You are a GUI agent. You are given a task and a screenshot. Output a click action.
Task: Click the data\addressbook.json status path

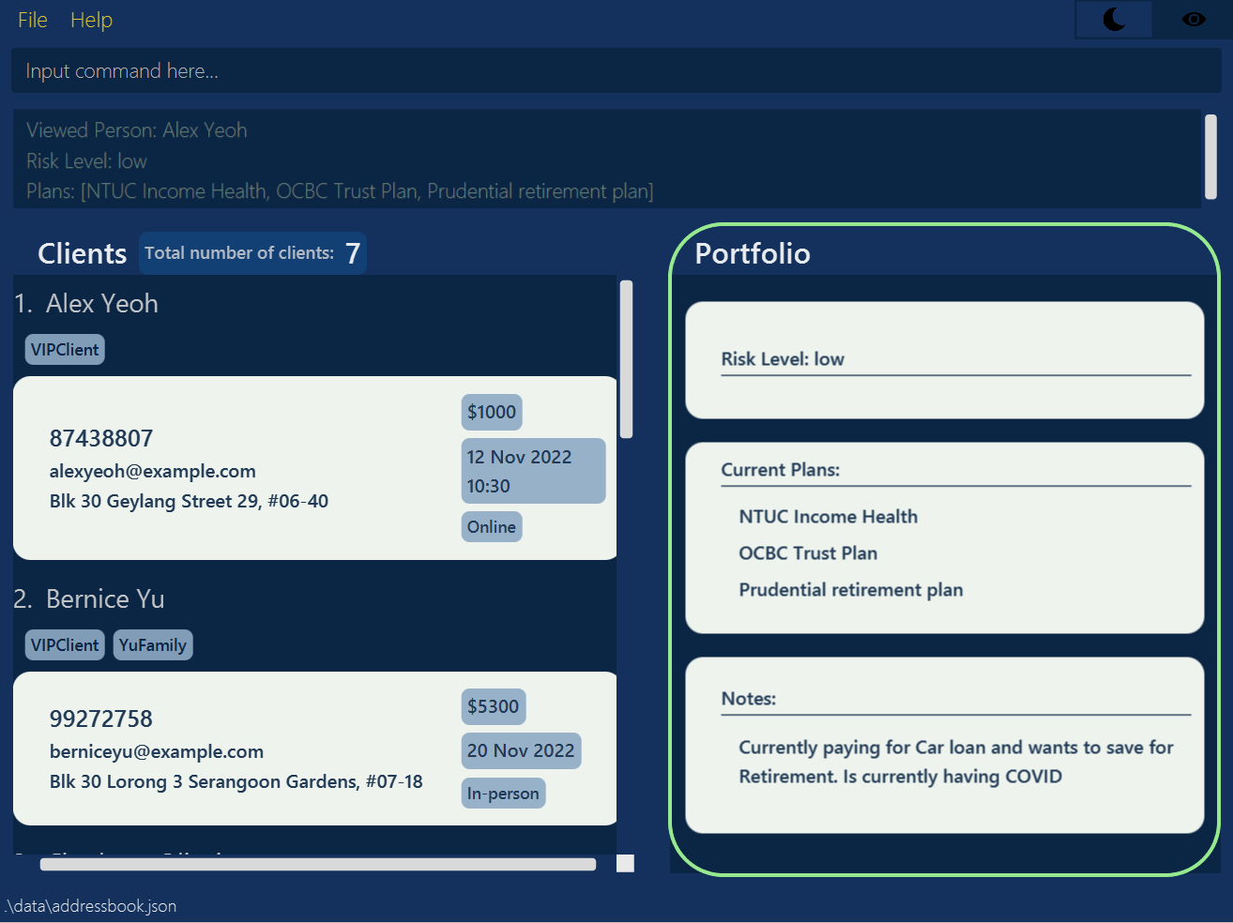pos(90,906)
